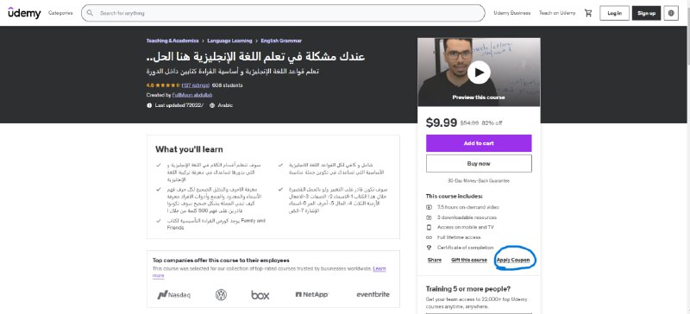
Task: Click the downloadable resources icon
Action: (429, 217)
